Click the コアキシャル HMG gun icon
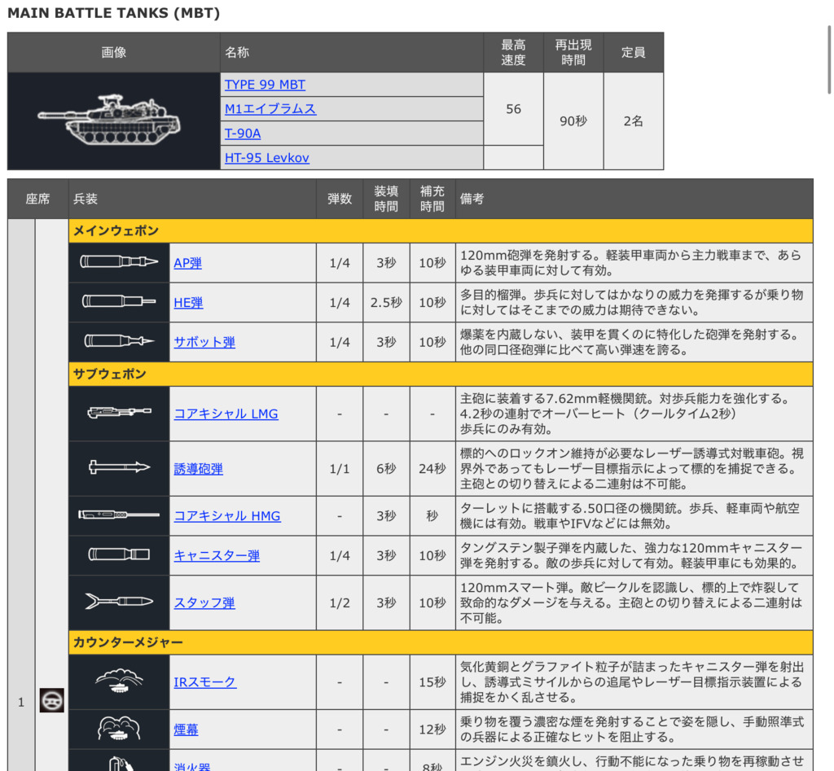The height and width of the screenshot is (771, 834). [119, 515]
